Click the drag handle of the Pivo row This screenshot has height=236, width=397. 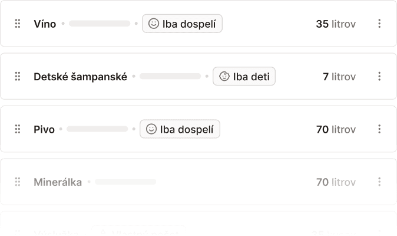tap(18, 129)
